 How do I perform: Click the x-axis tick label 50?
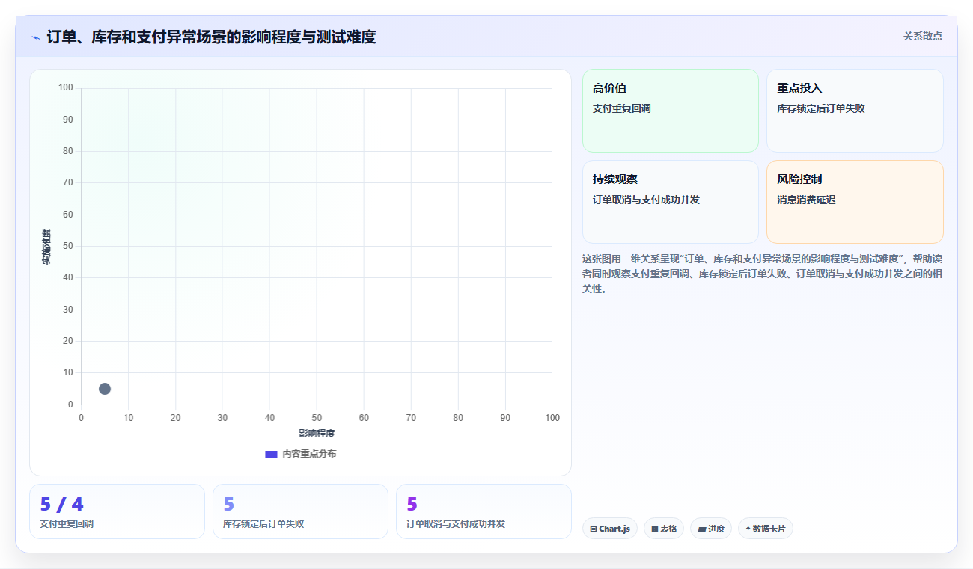click(x=317, y=418)
